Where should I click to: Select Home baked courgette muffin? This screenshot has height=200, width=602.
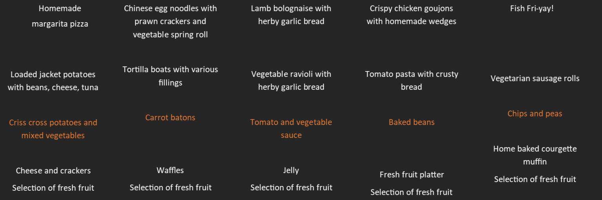tap(535, 155)
